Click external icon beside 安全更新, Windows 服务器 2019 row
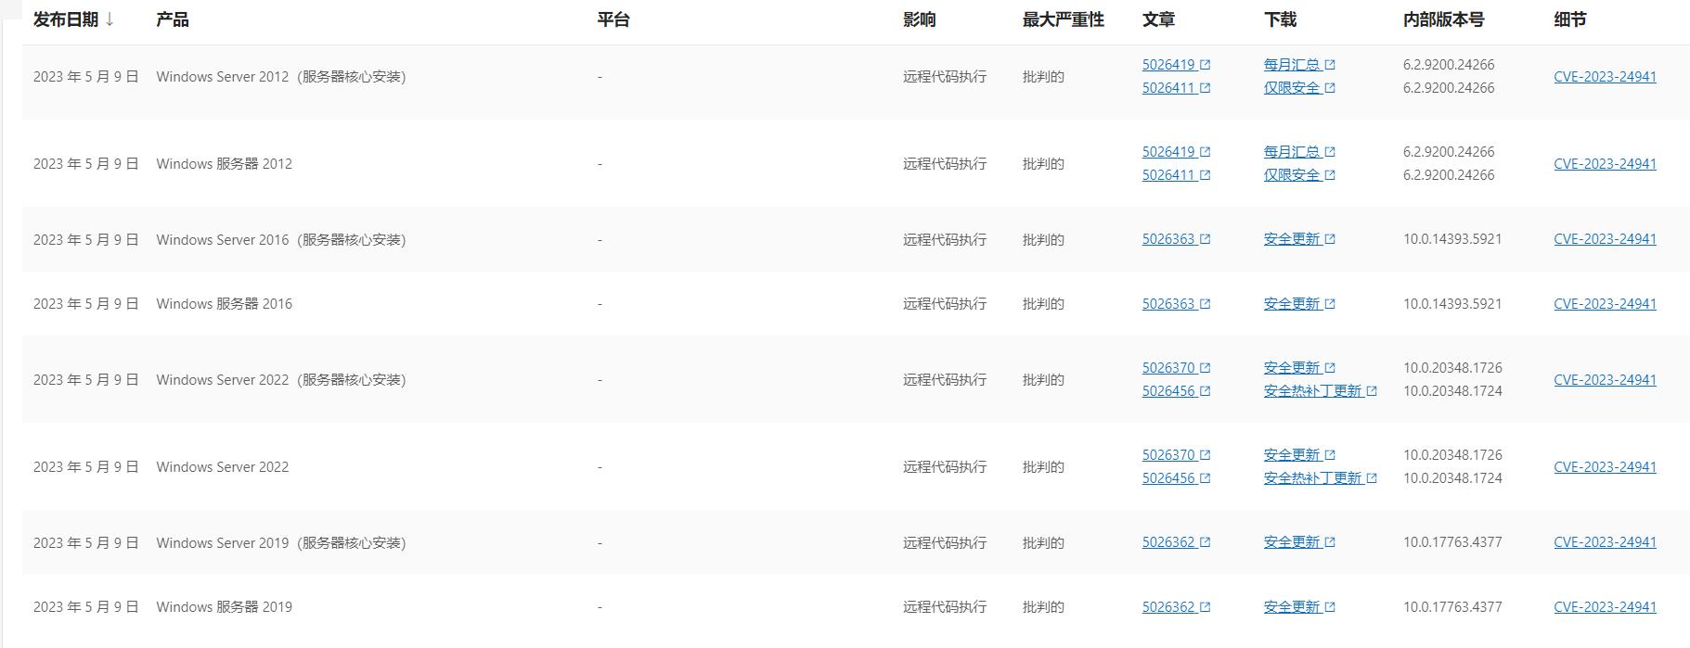The image size is (1690, 648). (x=1330, y=607)
